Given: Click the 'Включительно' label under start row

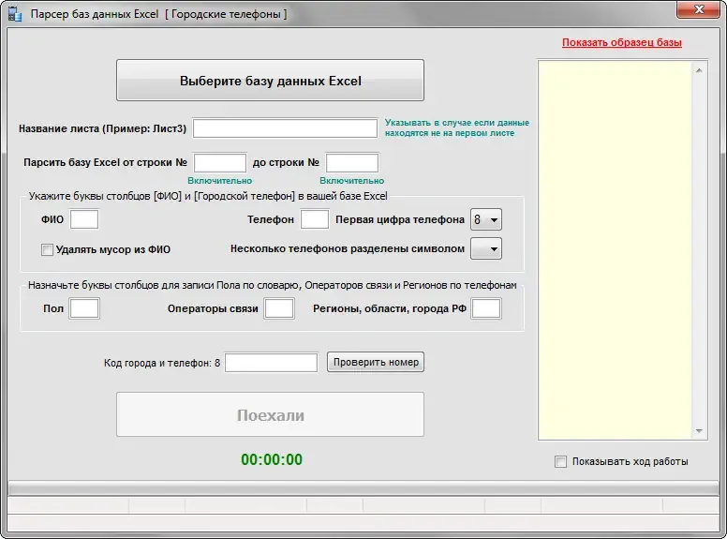Looking at the screenshot, I should click(x=220, y=180).
